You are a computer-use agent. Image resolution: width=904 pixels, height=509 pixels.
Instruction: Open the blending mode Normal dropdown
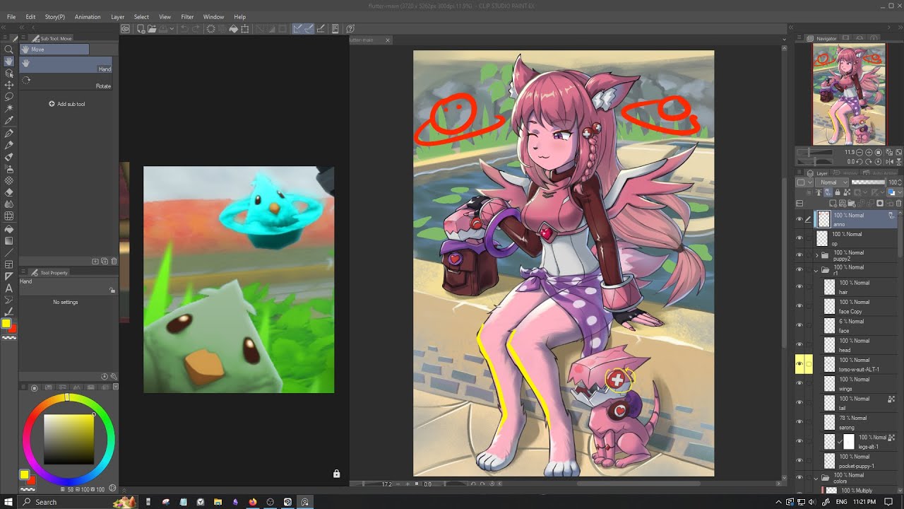click(831, 182)
